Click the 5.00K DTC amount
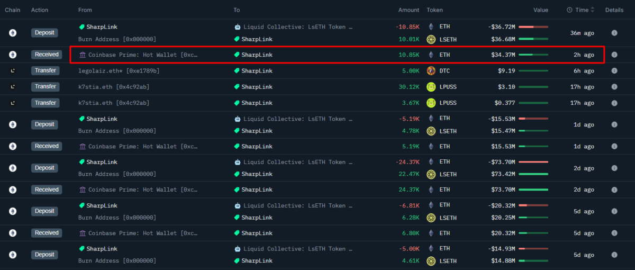This screenshot has height=270, width=635. [411, 71]
